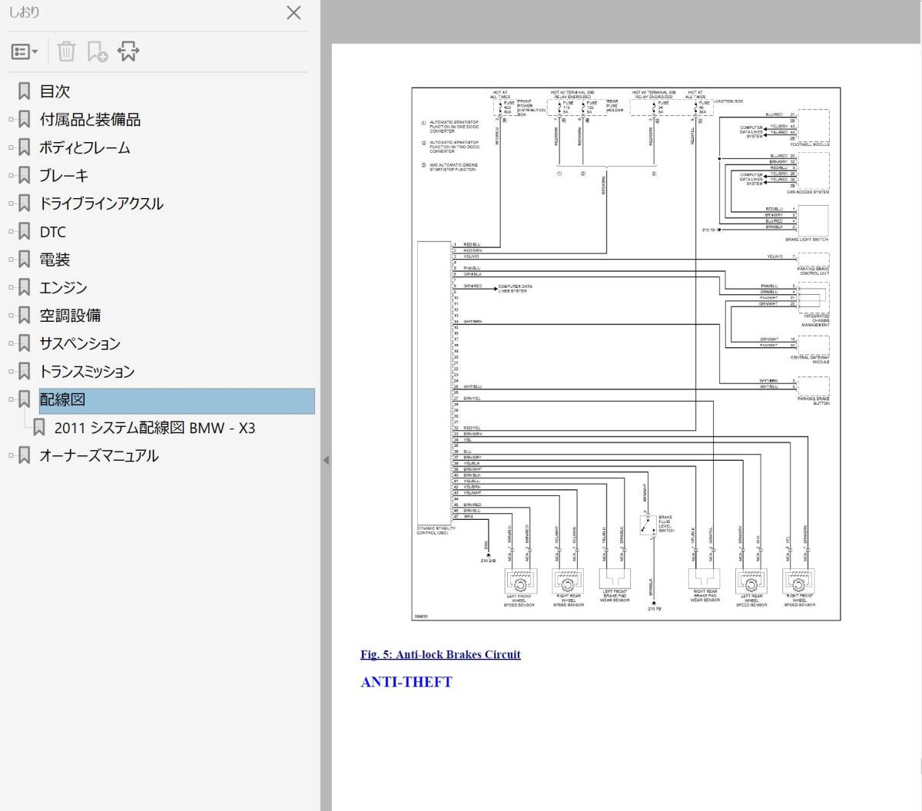Viewport: 922px width, 811px height.
Task: Collapse the navigation pane with the arrow handle
Action: pos(326,460)
